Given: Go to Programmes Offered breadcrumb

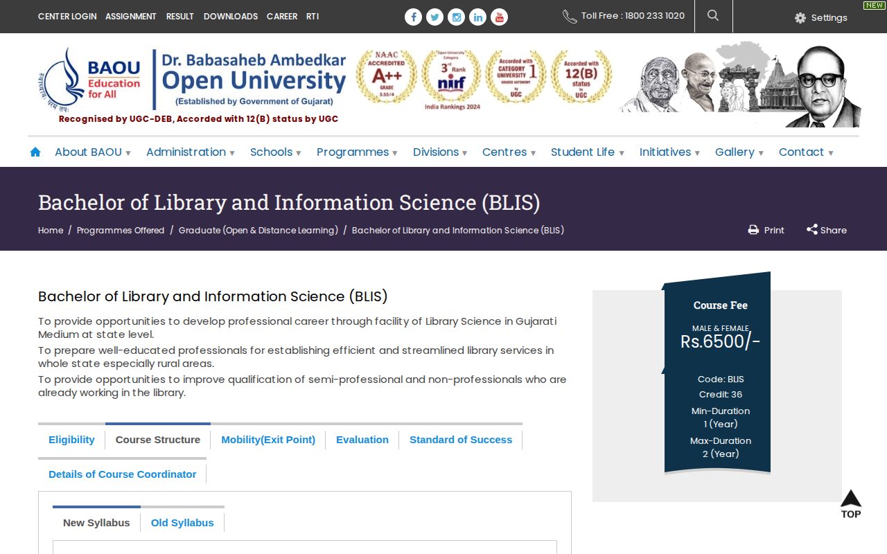Looking at the screenshot, I should [x=121, y=231].
